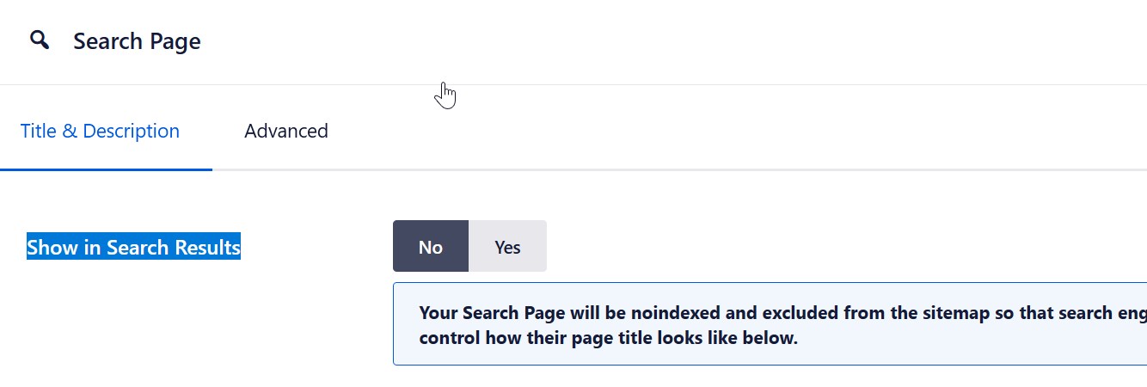1147x387 pixels.
Task: Click the blue 'Title & Description' text
Action: point(100,132)
